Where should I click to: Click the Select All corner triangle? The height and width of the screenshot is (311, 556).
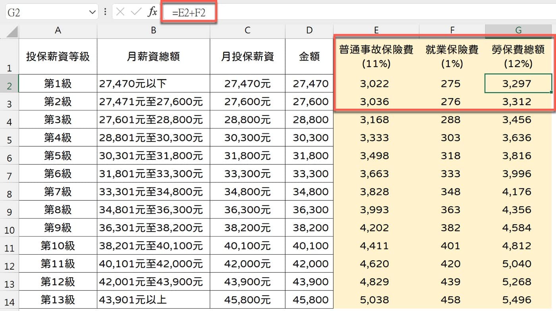pos(9,31)
